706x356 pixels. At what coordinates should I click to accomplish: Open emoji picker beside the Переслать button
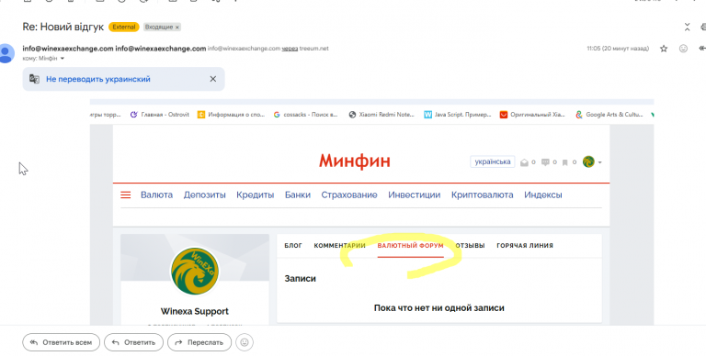tap(245, 342)
